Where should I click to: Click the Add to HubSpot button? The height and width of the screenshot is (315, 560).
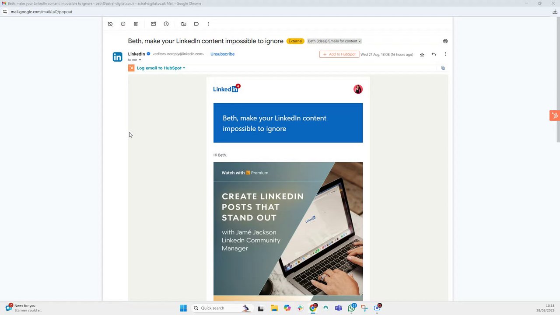[339, 54]
